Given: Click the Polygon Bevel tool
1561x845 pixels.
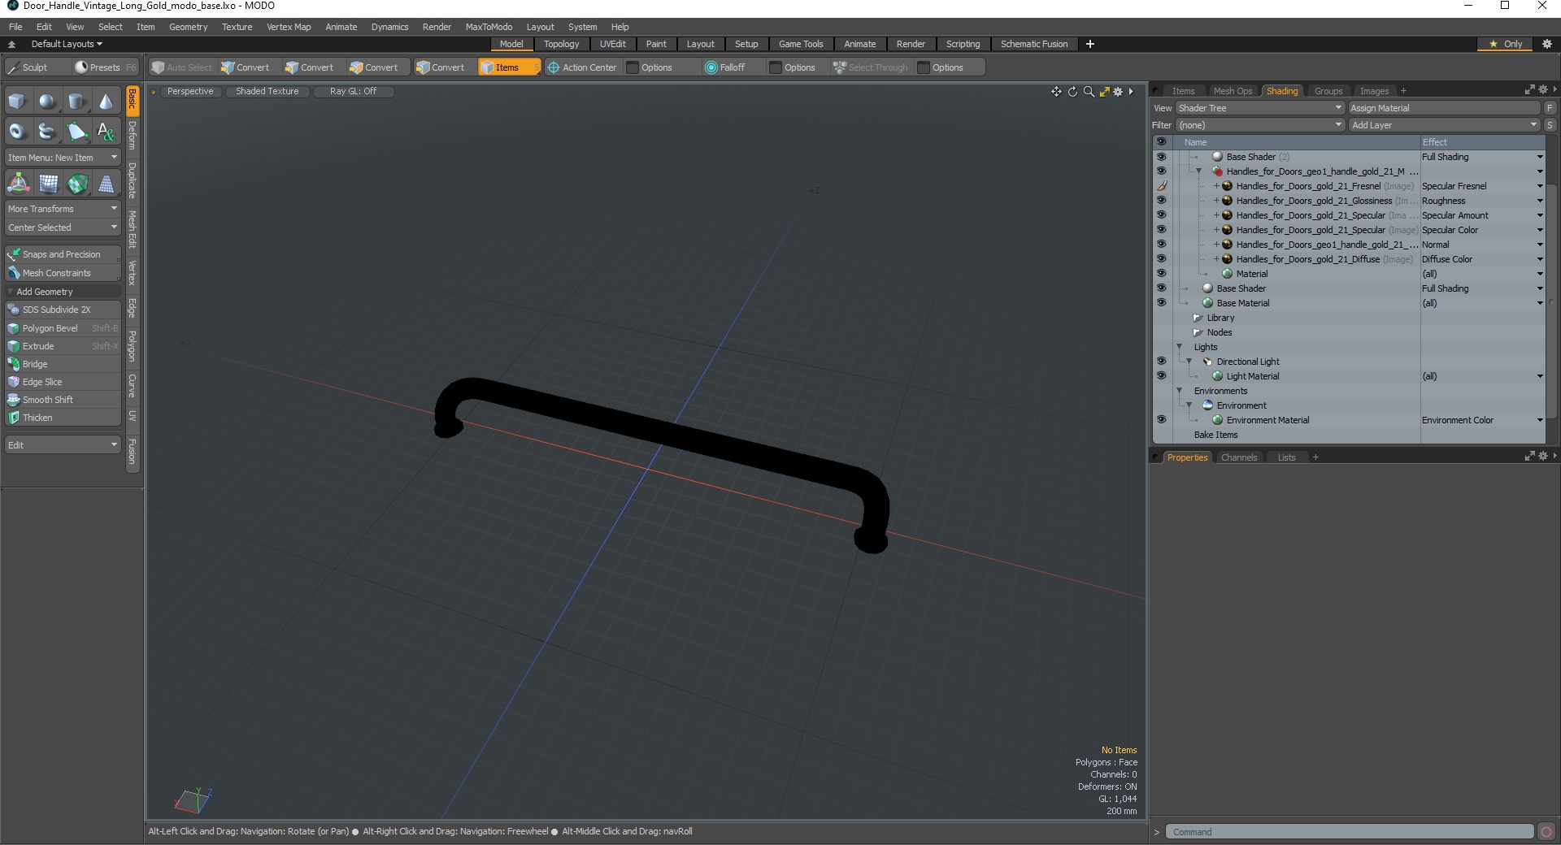Looking at the screenshot, I should (x=63, y=328).
